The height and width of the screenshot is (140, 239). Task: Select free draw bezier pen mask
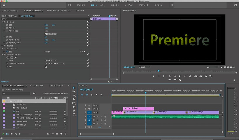point(15,58)
